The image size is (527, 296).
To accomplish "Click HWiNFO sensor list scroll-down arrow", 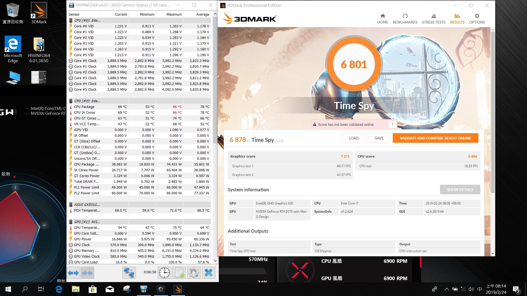I will (x=215, y=261).
